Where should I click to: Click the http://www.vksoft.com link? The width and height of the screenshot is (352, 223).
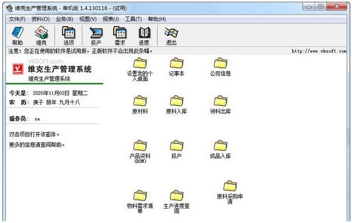point(319,51)
